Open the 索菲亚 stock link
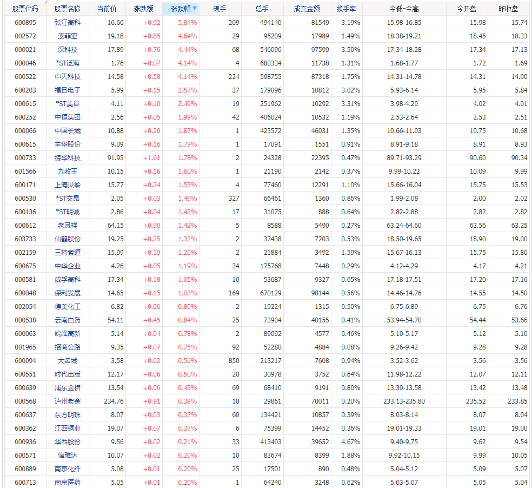Image resolution: width=532 pixels, height=488 pixels. click(x=68, y=36)
